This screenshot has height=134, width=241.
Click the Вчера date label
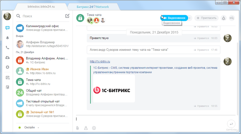coord(20,36)
